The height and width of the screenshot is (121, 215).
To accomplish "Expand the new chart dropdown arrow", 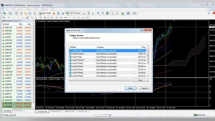I will point(7,13).
